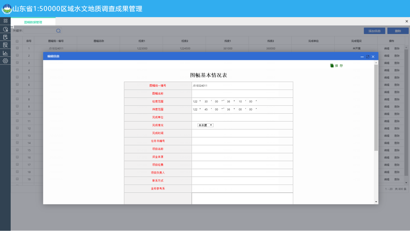Minimize the 编辑信息 dialog

point(362,56)
